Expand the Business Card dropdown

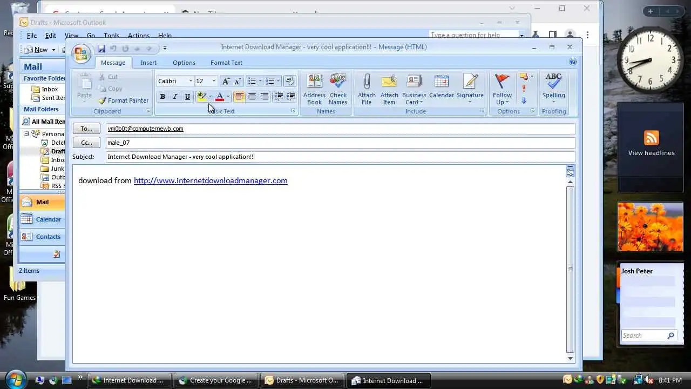[420, 103]
